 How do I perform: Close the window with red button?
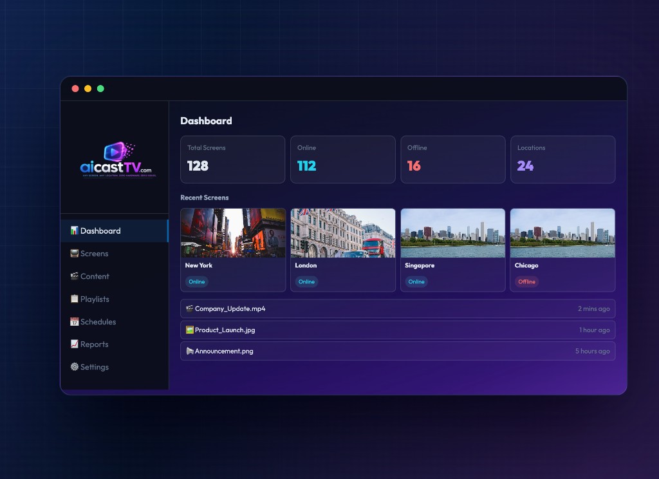pyautogui.click(x=75, y=88)
